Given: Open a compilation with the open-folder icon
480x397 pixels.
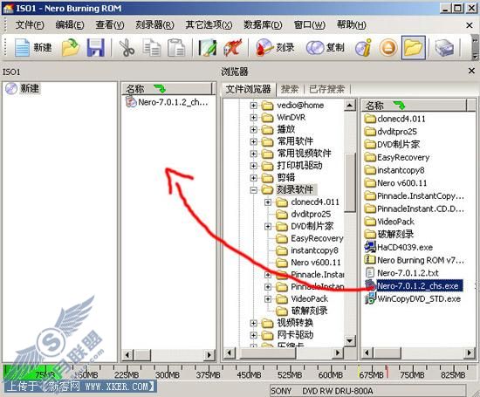Looking at the screenshot, I should (71, 48).
